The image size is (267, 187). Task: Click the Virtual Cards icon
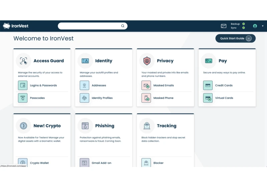pyautogui.click(x=208, y=98)
